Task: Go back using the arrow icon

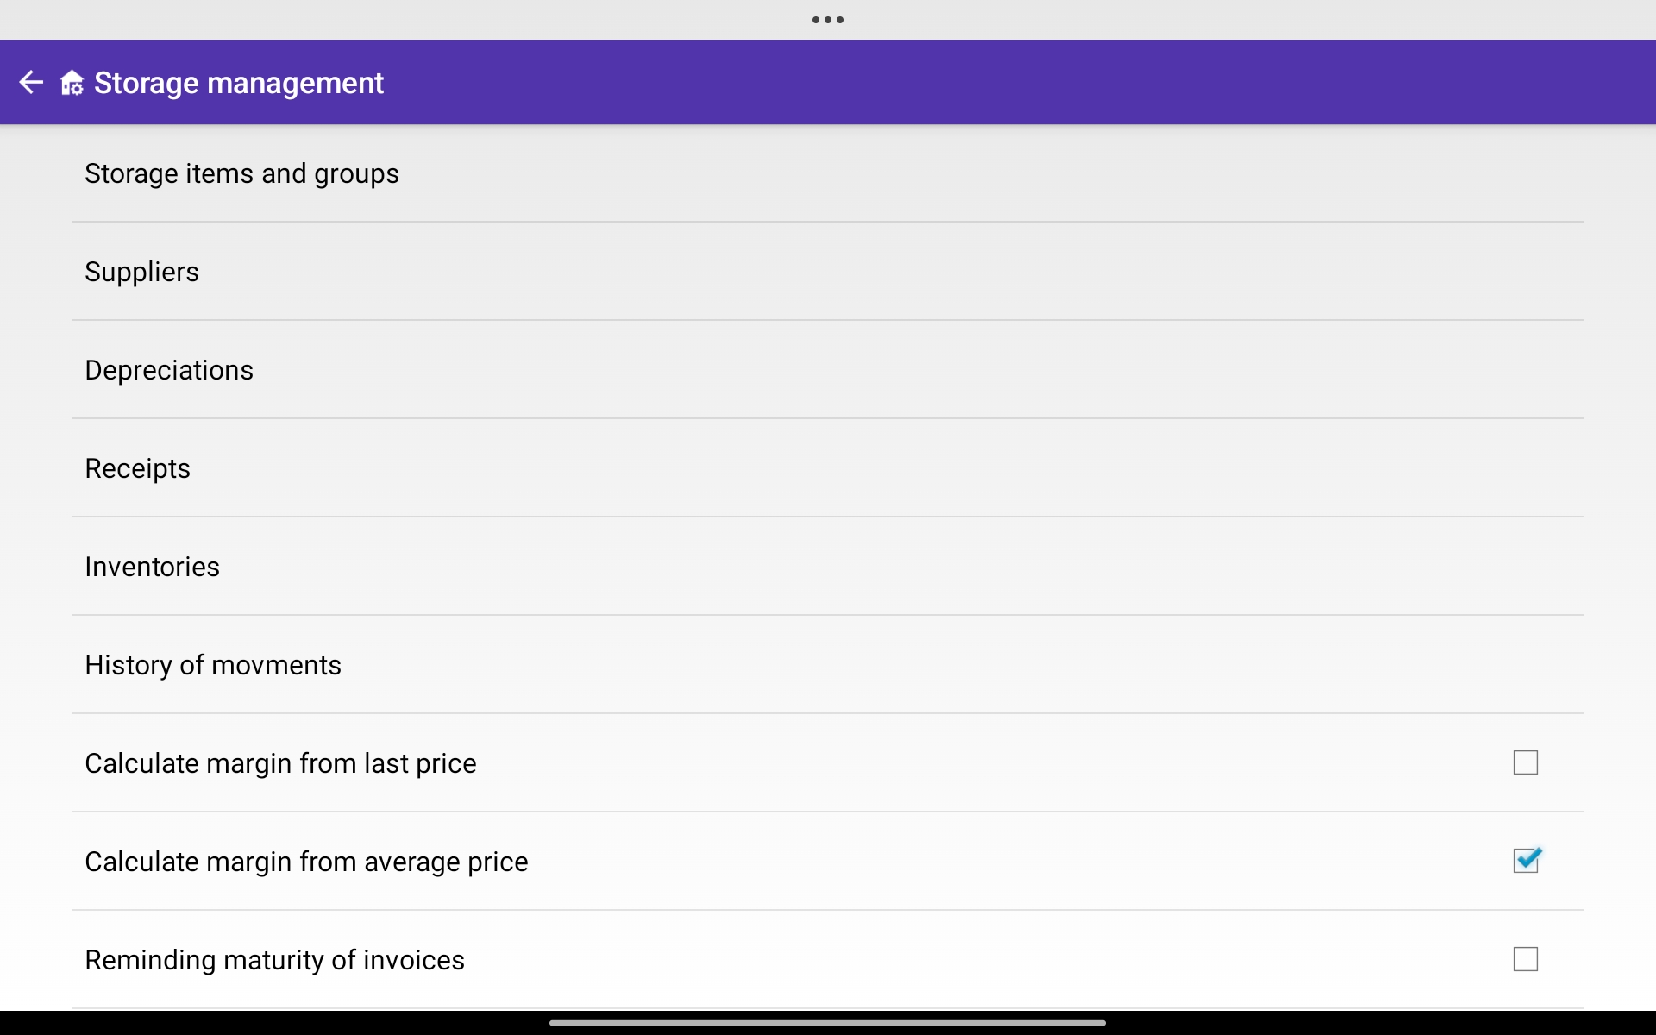Action: [x=31, y=83]
